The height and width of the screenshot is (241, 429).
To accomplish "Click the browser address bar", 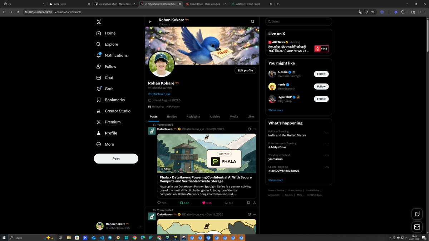I will (x=189, y=12).
